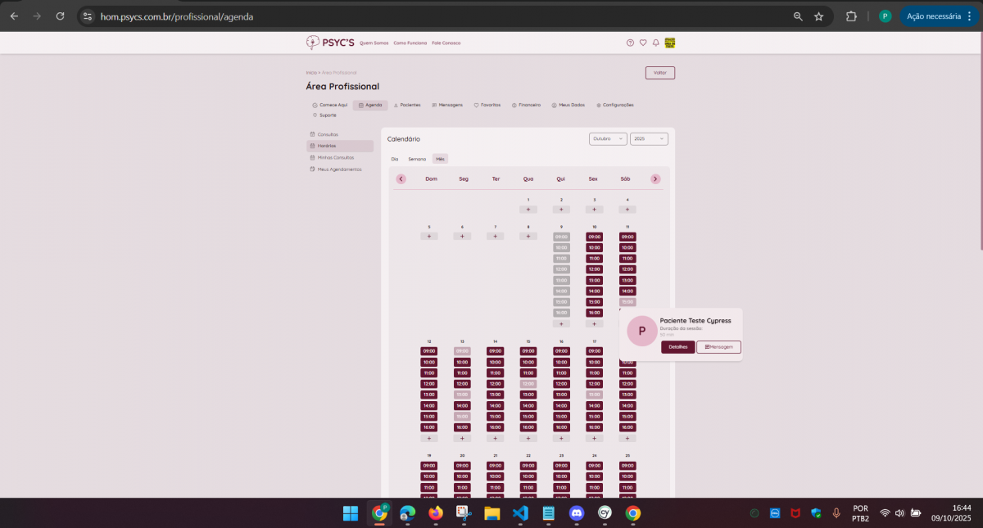Switch calendar to Dia view
983x528 pixels.
(x=395, y=159)
